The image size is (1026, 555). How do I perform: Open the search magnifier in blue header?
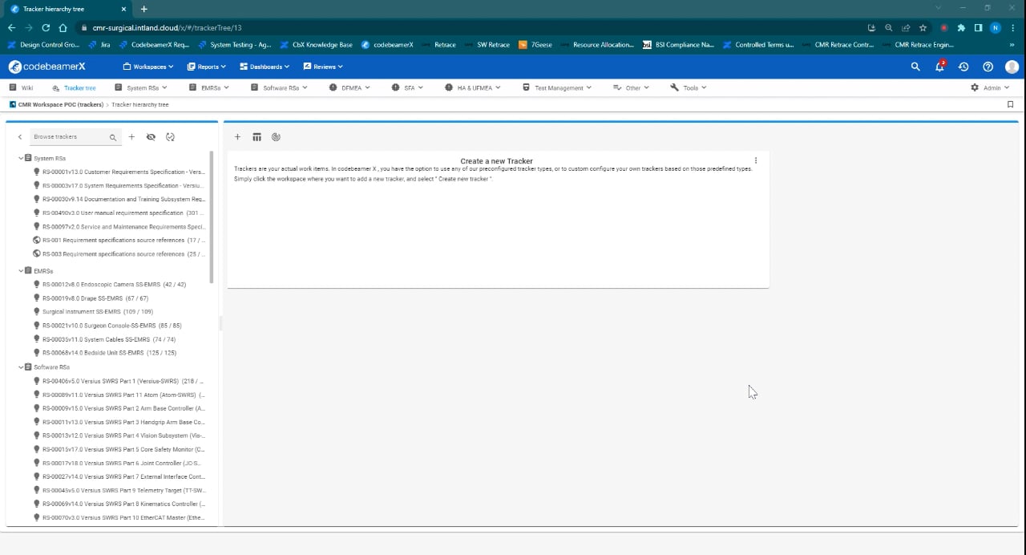pos(915,67)
